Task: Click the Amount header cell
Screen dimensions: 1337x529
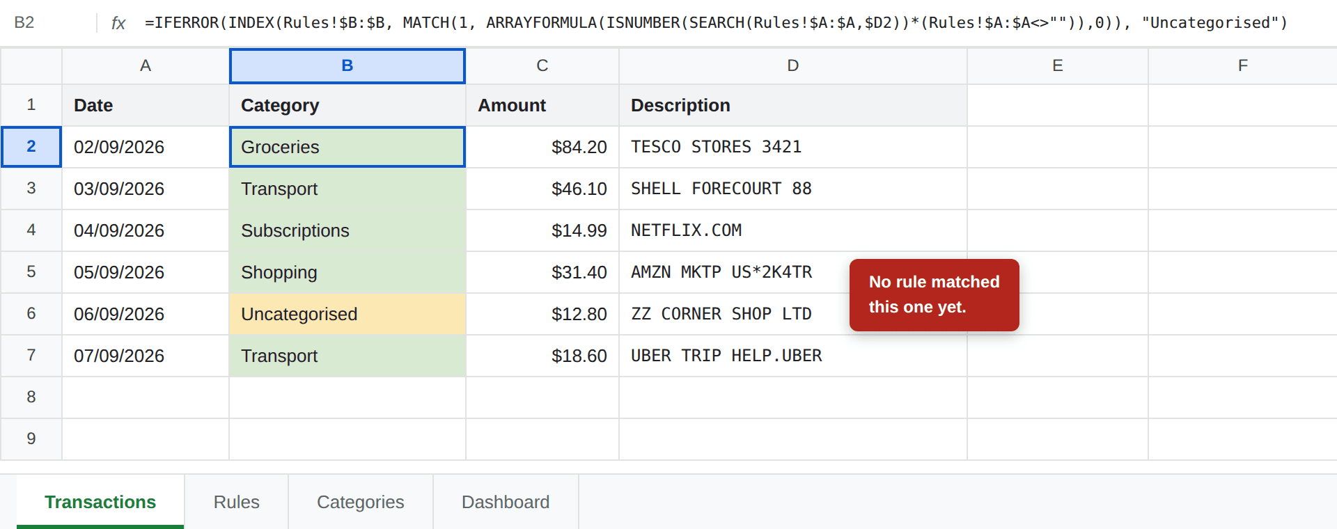Action: 542,105
